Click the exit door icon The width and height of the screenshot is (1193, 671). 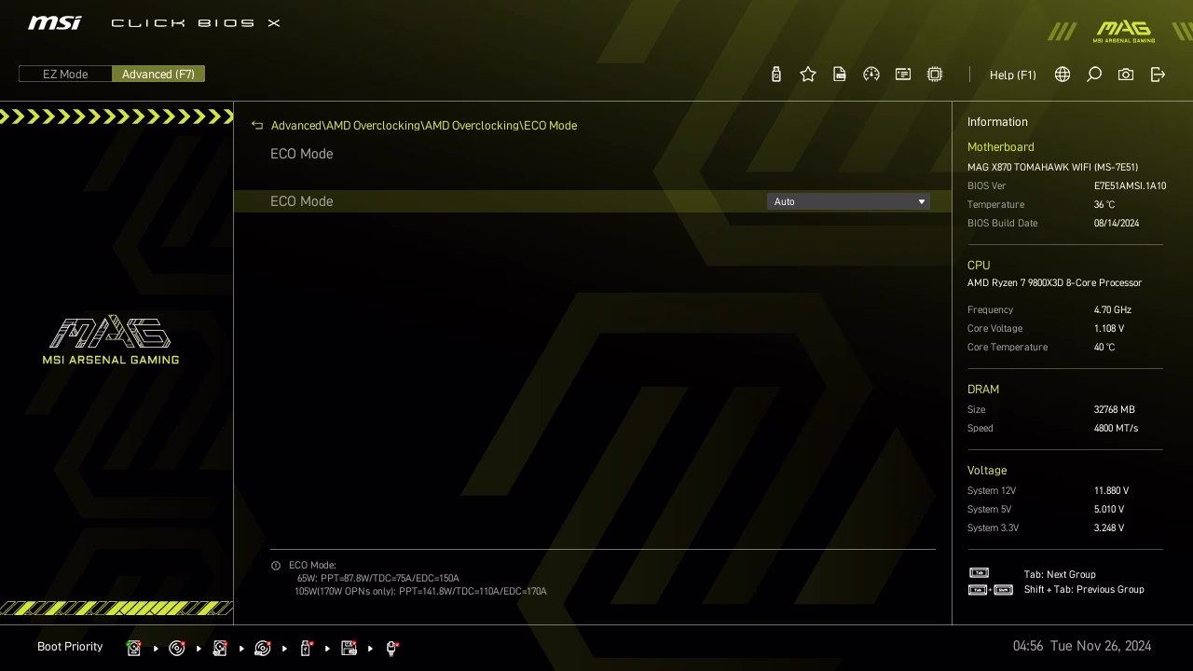(1158, 75)
